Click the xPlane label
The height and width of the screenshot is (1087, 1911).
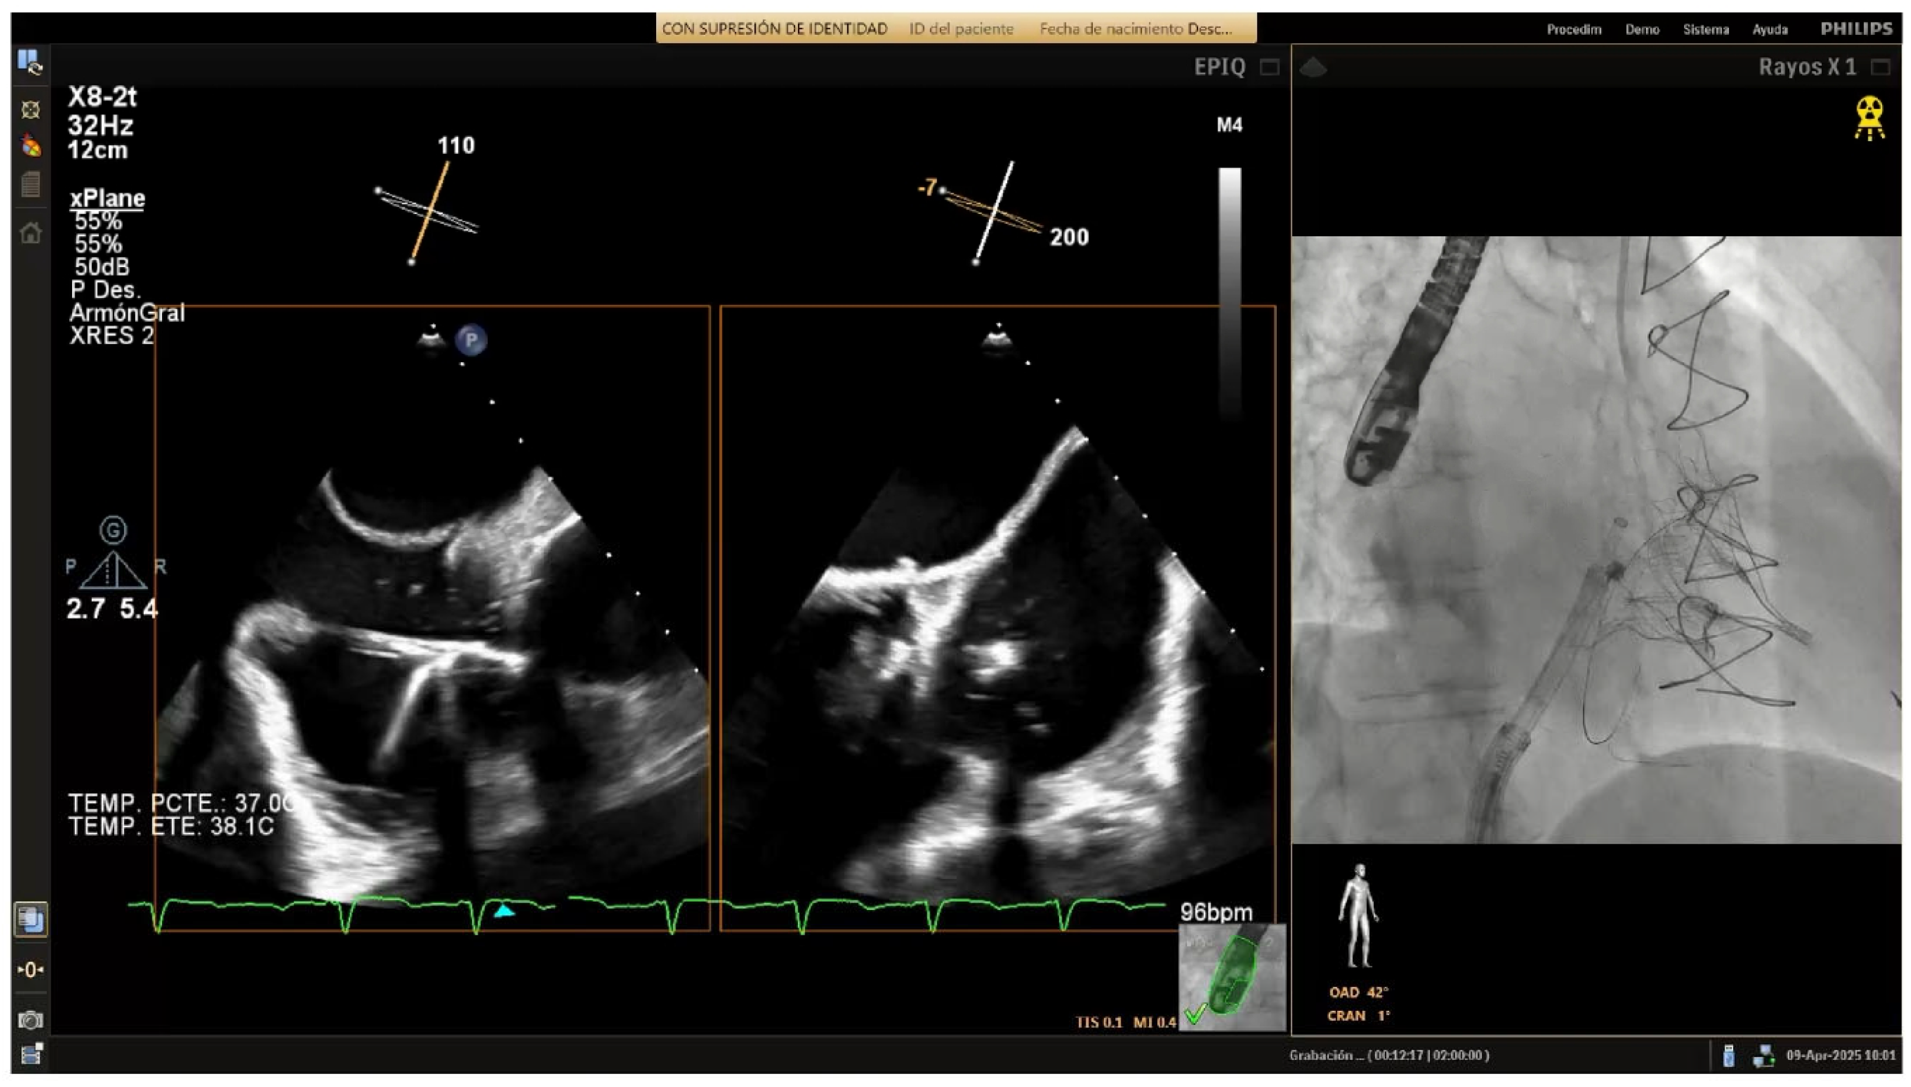[x=107, y=198]
